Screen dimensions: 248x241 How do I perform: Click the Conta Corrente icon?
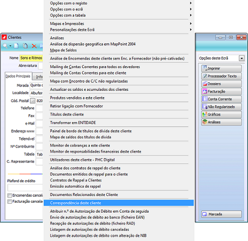[205, 99]
